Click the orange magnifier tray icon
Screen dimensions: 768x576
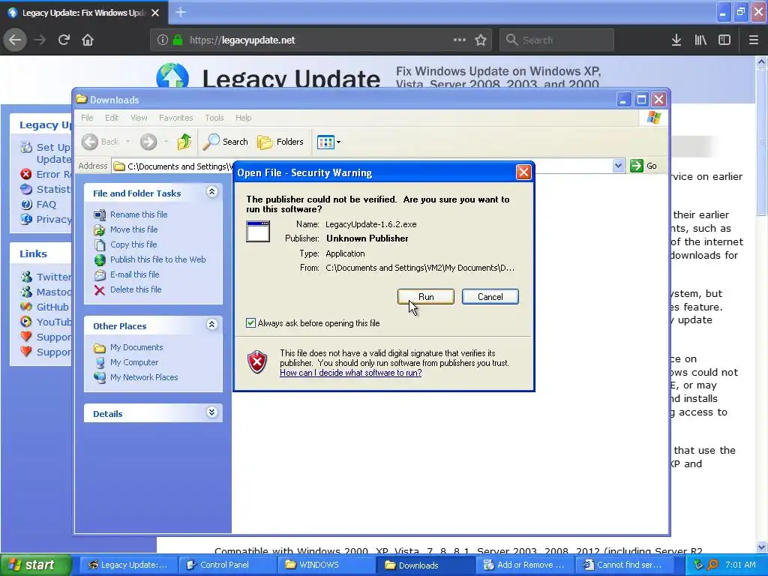[712, 565]
